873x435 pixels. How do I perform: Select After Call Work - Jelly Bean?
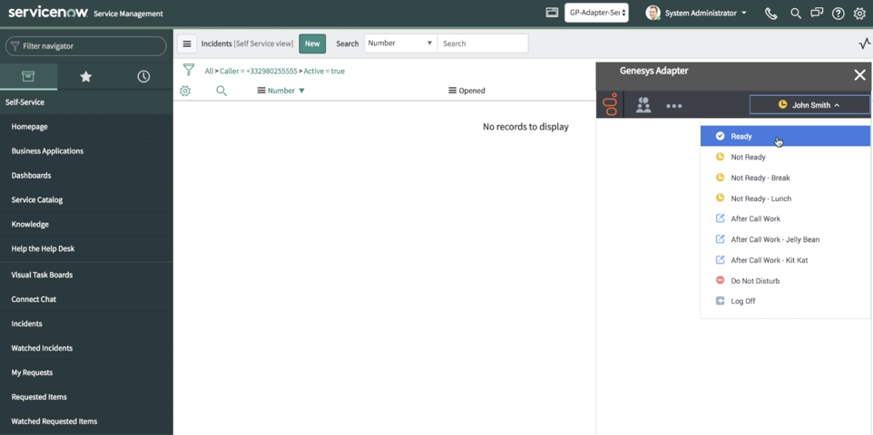785,240
